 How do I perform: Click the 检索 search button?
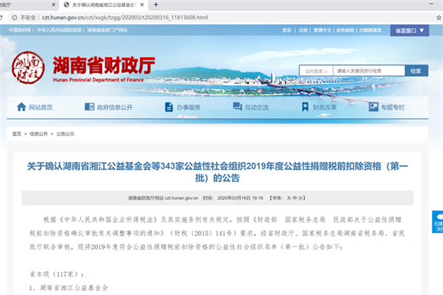click(416, 71)
